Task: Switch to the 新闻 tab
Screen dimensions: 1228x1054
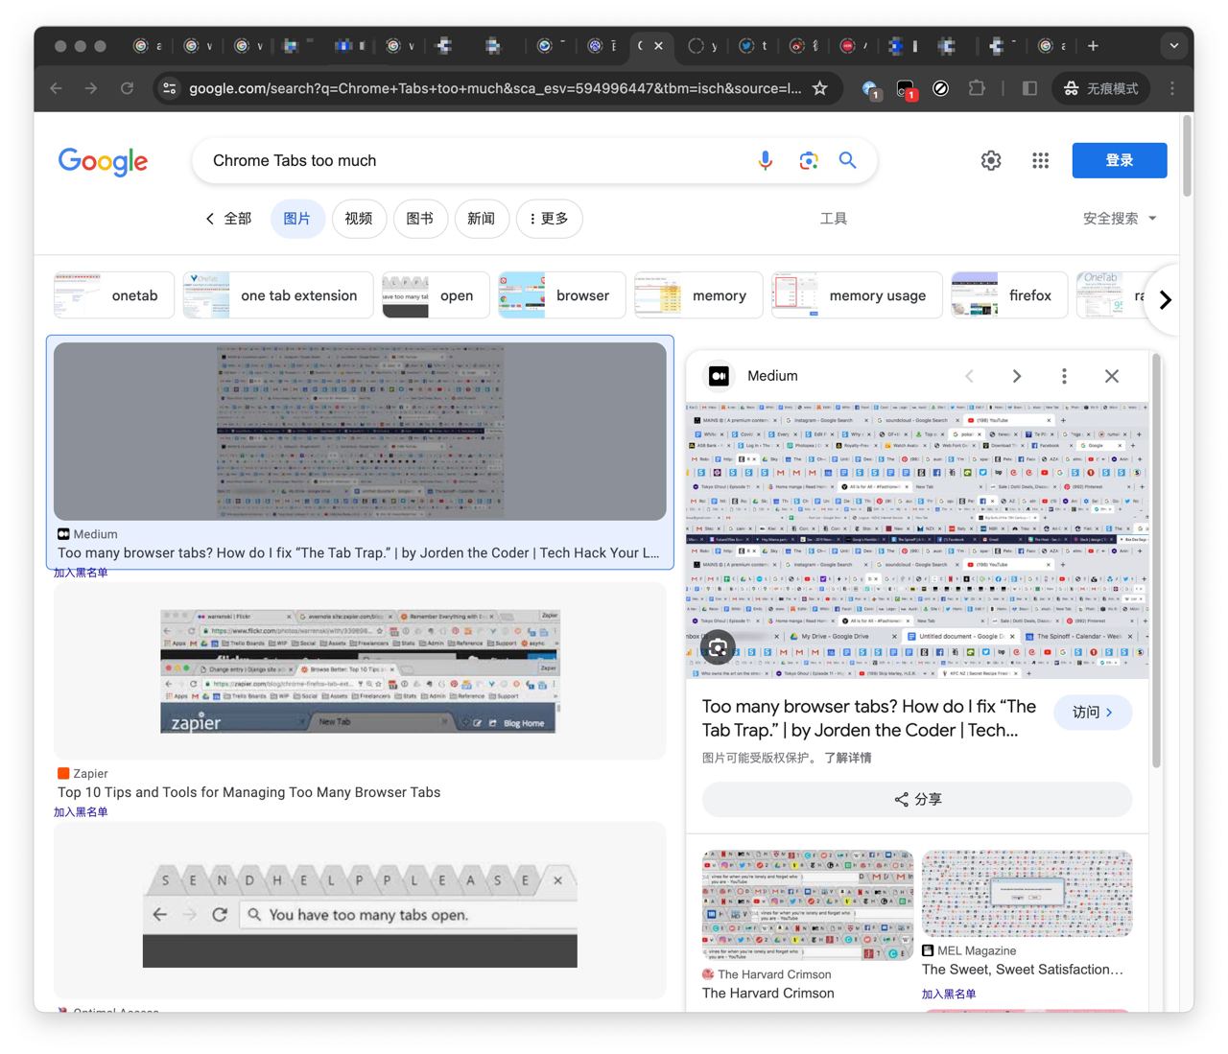Action: 482,219
